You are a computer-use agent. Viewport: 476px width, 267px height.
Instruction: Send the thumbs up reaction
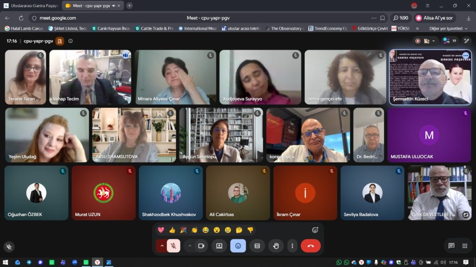tap(172, 230)
